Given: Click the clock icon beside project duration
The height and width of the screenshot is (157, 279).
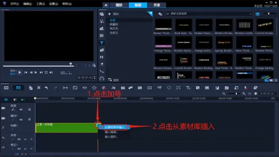Looking at the screenshot, I should 256,94.
